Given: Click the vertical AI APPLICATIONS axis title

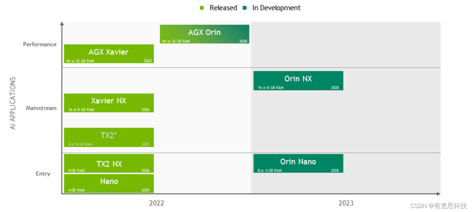Looking at the screenshot, I should point(13,103).
